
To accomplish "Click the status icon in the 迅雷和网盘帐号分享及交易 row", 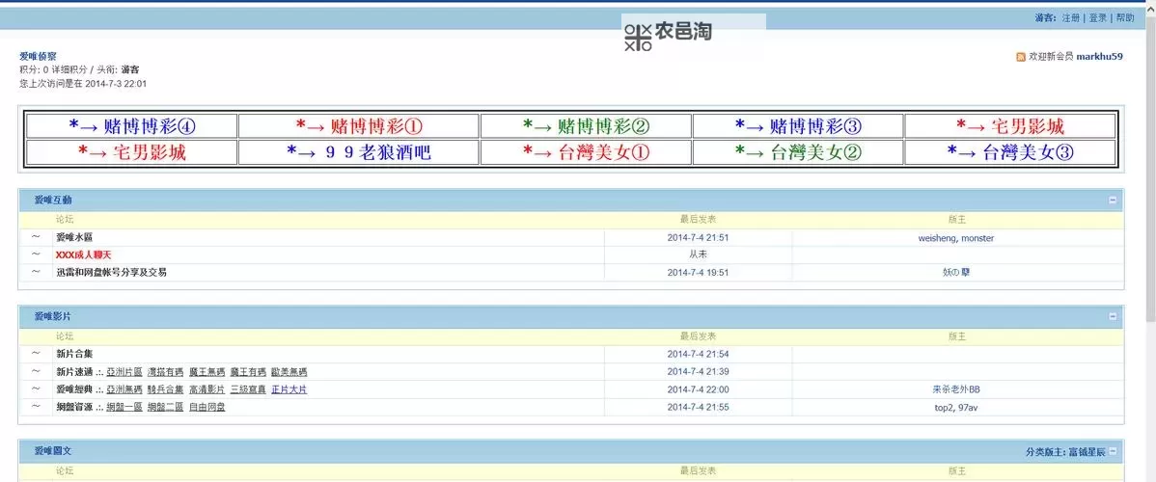I will [36, 273].
